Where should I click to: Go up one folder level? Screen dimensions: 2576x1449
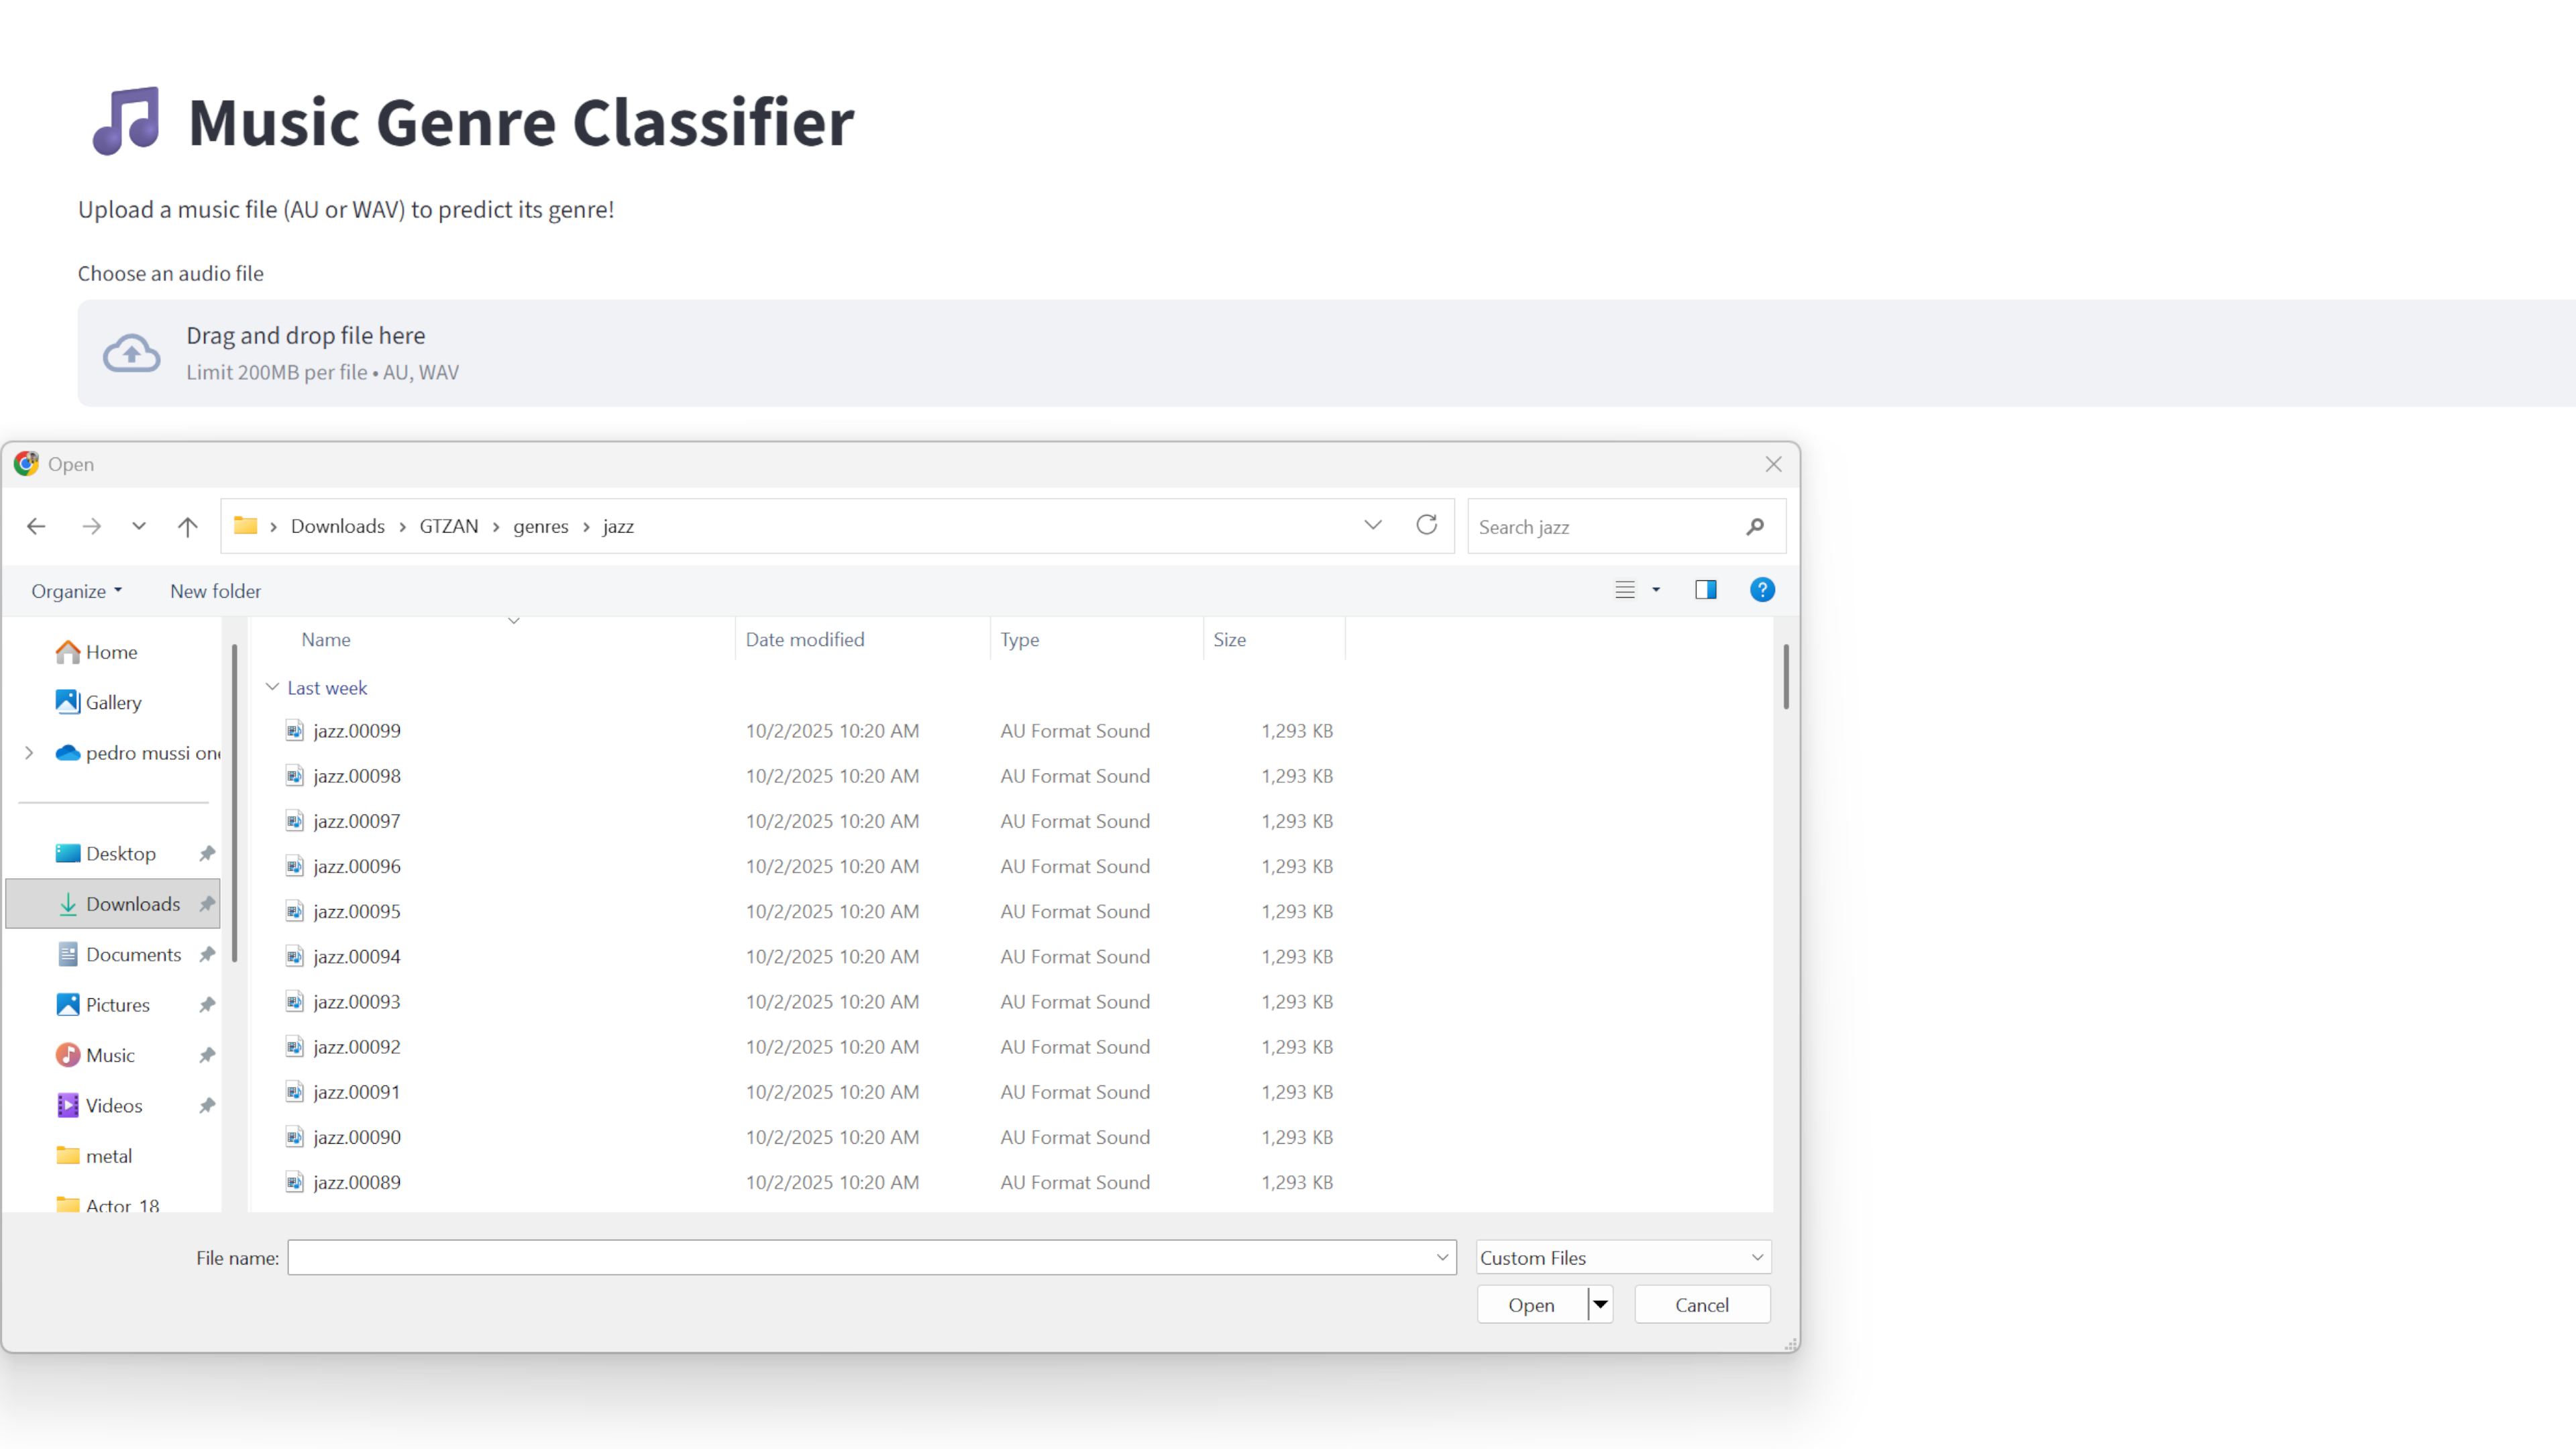pos(187,526)
